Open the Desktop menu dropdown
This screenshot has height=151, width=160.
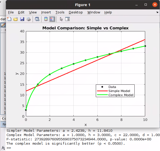click(x=76, y=12)
